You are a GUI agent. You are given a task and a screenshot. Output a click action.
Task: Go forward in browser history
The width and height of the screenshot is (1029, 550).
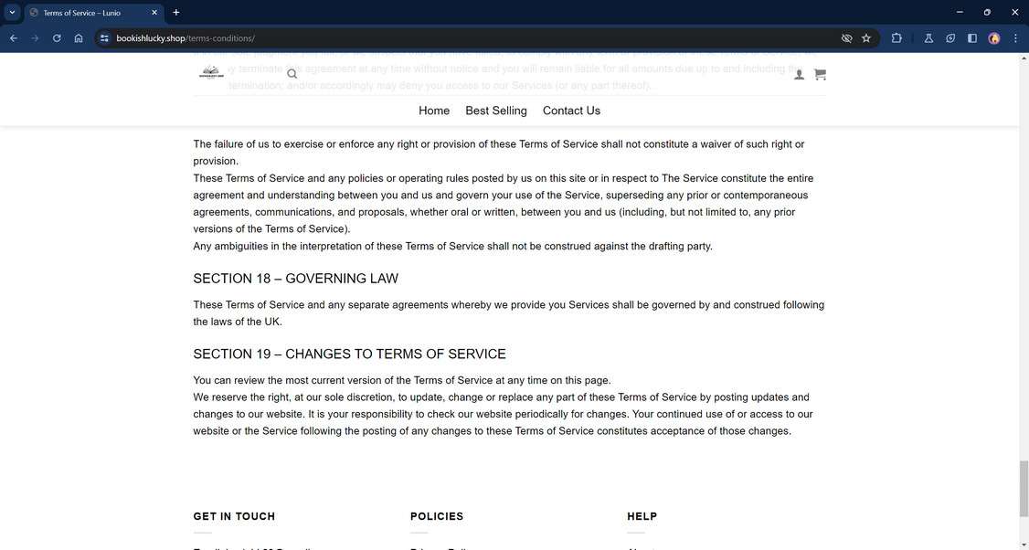35,38
